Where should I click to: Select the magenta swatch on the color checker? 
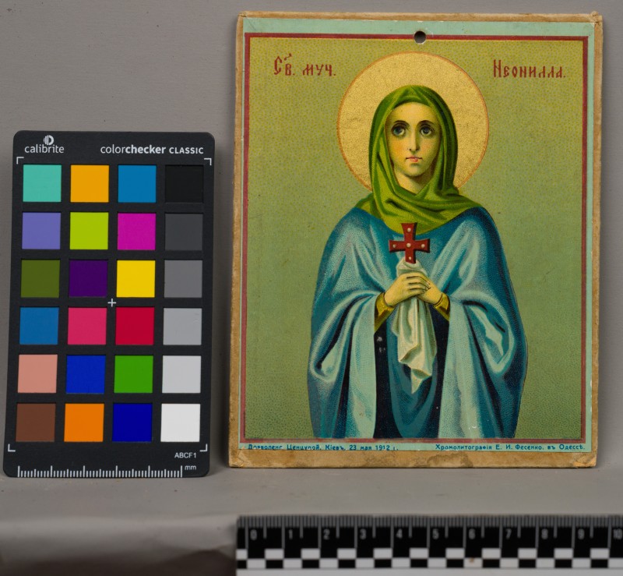click(136, 231)
